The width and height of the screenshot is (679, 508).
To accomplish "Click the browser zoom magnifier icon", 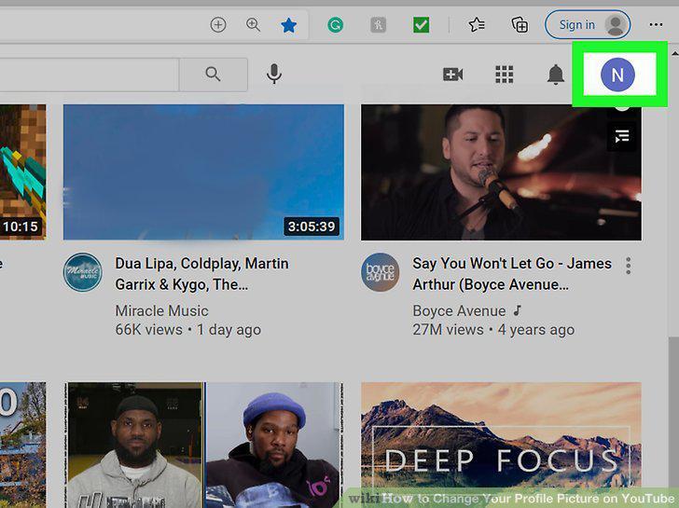I will (254, 25).
